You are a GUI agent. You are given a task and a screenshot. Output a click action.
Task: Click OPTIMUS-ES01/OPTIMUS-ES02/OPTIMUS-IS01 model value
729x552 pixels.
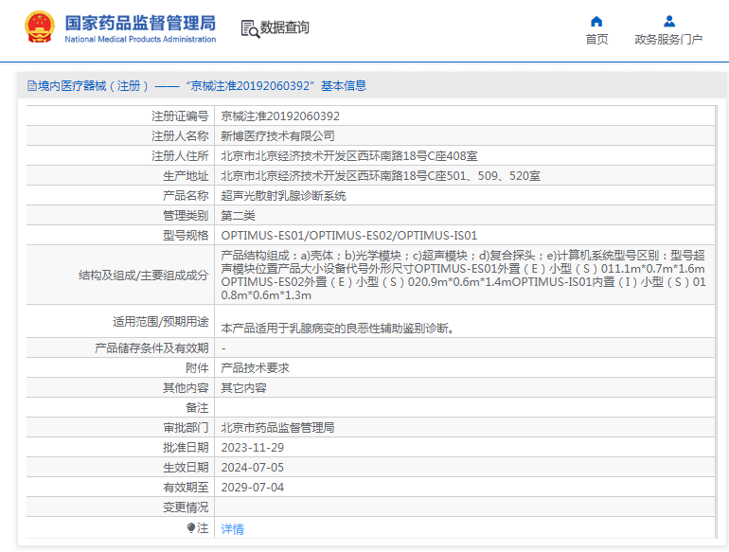pyautogui.click(x=349, y=236)
